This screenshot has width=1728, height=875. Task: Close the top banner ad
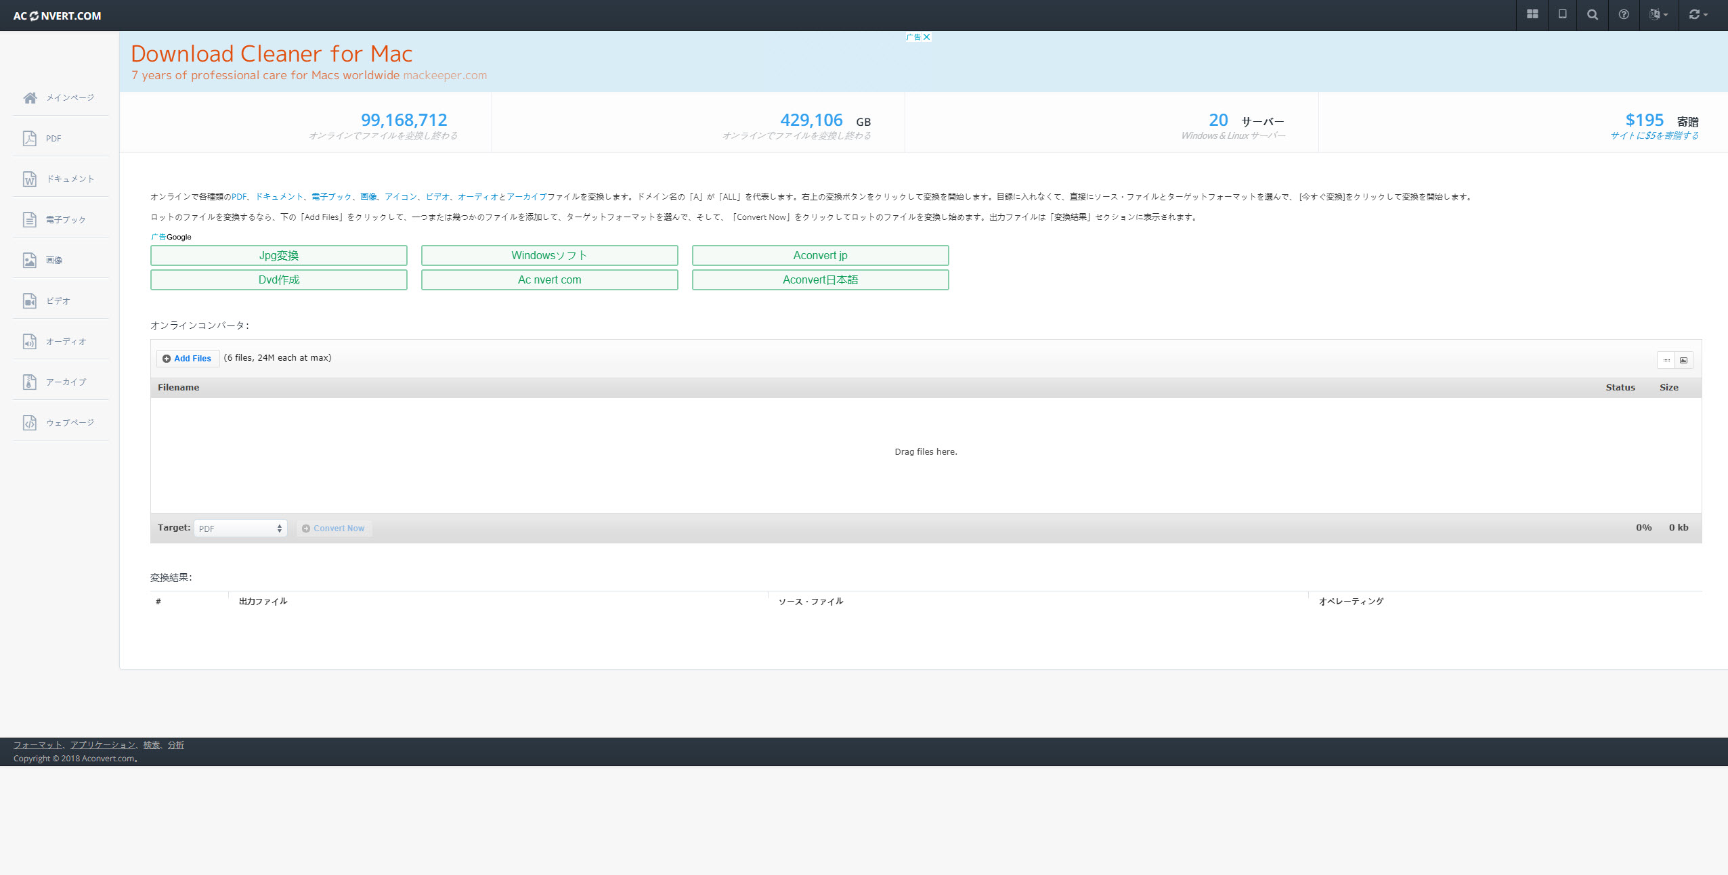tap(926, 37)
